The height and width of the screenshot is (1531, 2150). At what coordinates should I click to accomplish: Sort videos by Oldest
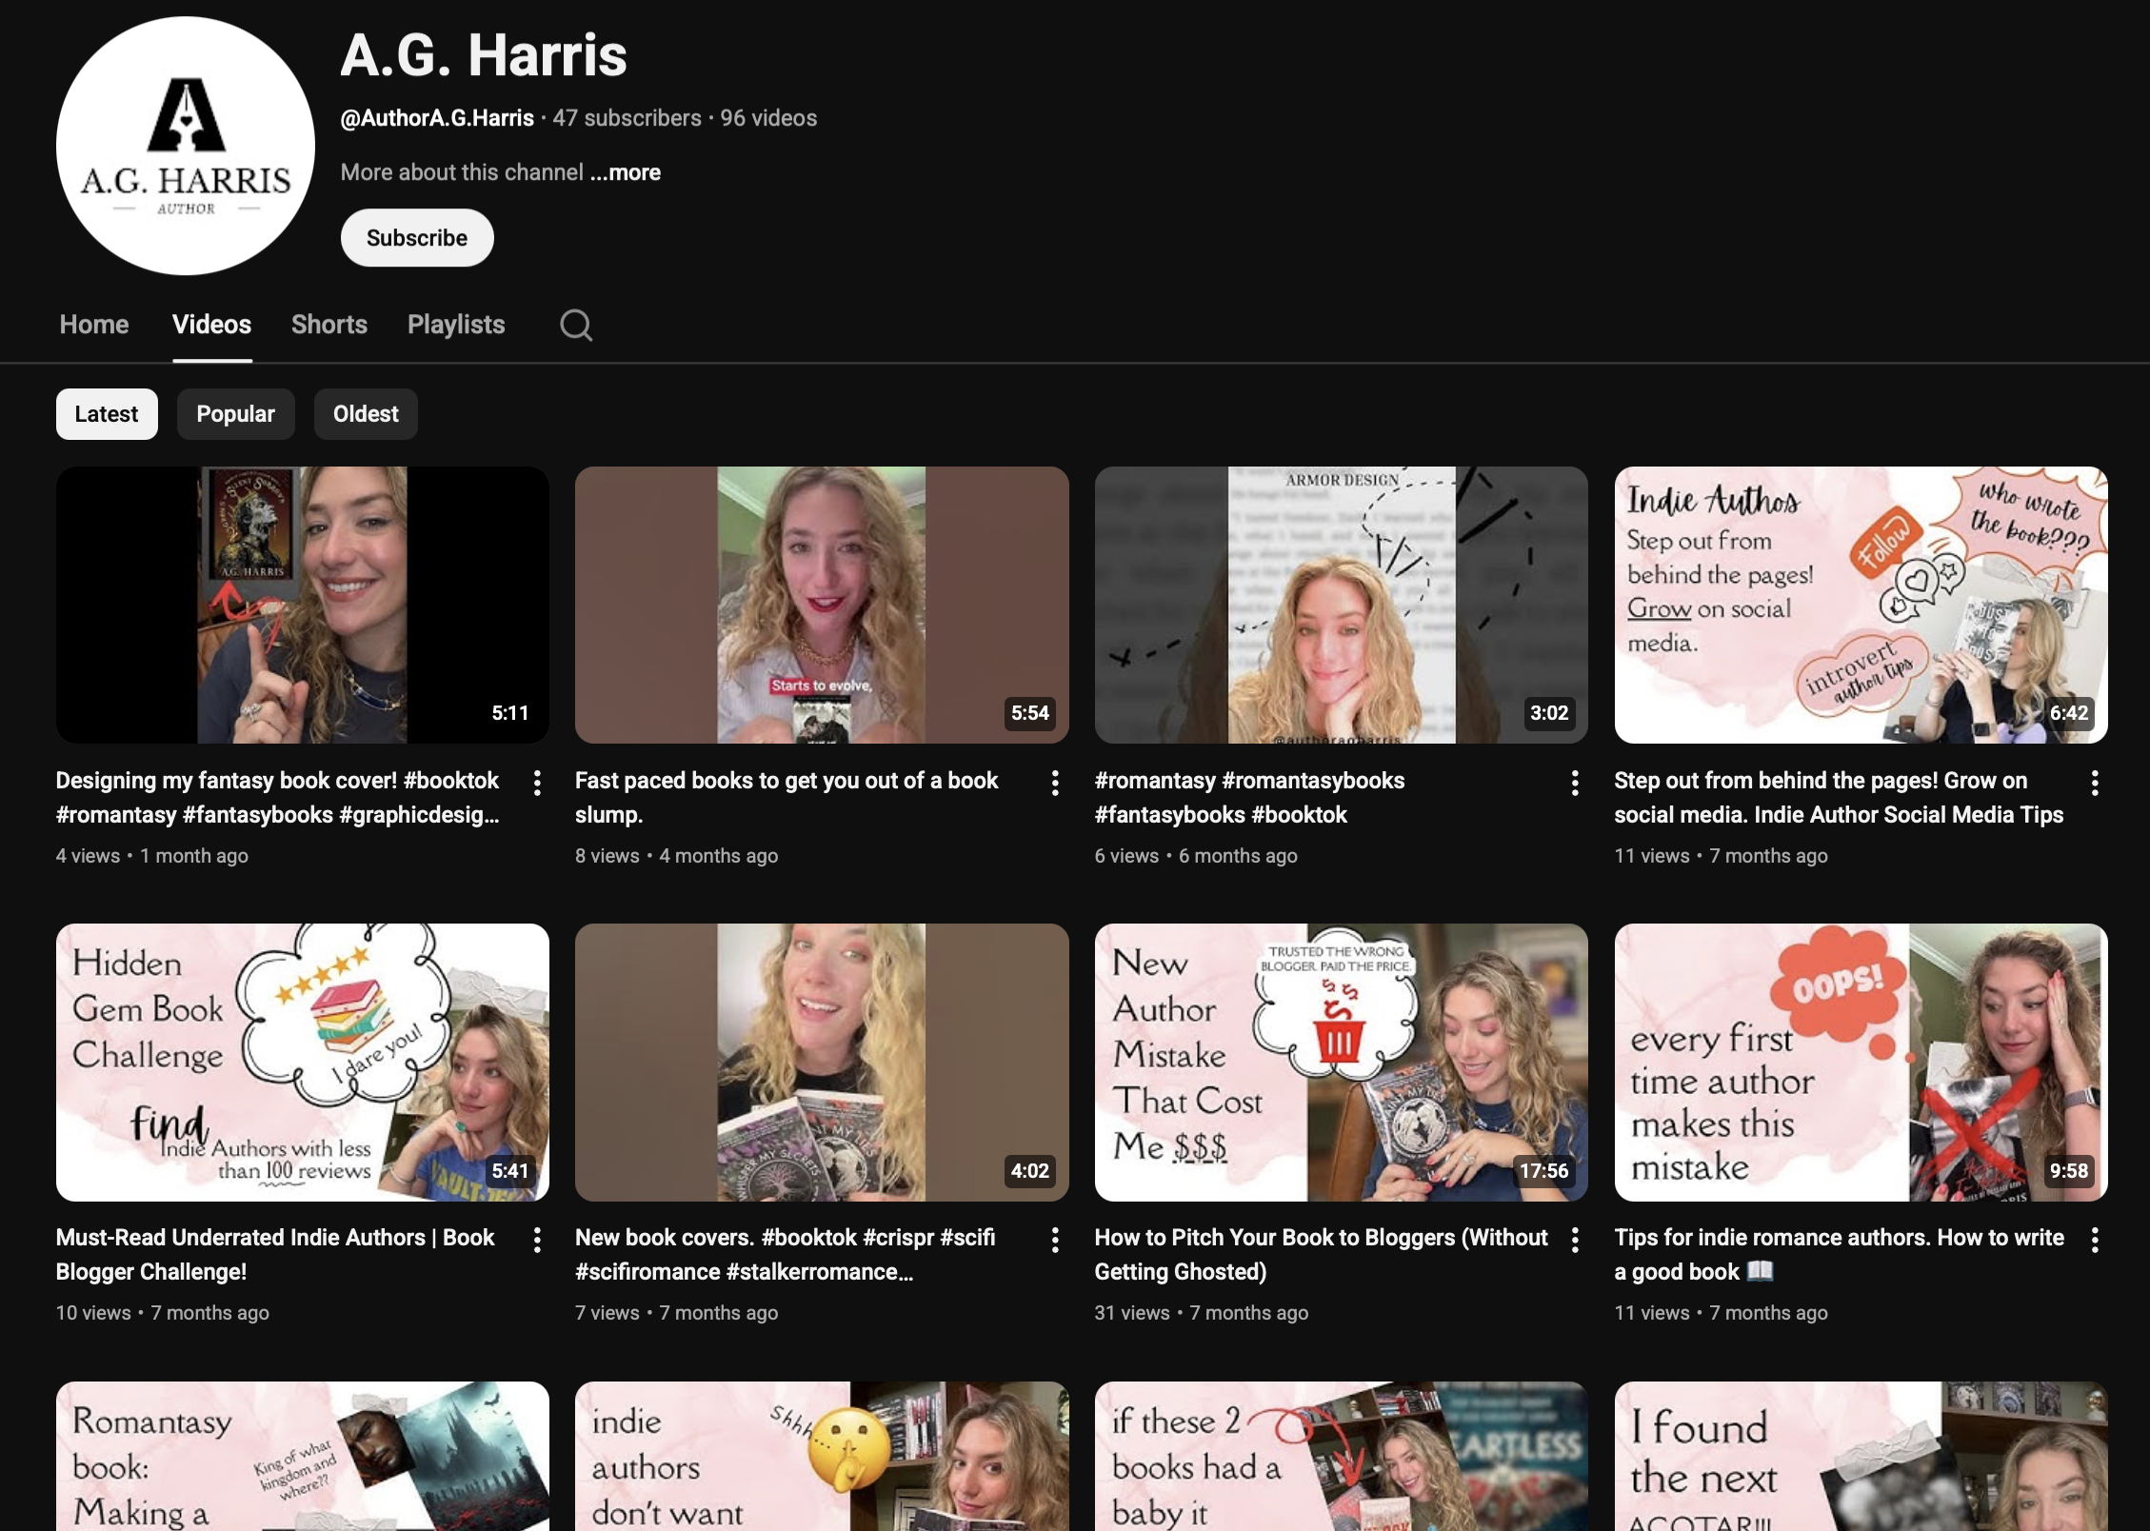pyautogui.click(x=366, y=414)
